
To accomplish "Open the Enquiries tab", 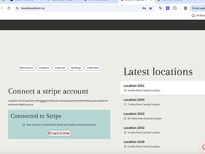I will [x=60, y=68].
